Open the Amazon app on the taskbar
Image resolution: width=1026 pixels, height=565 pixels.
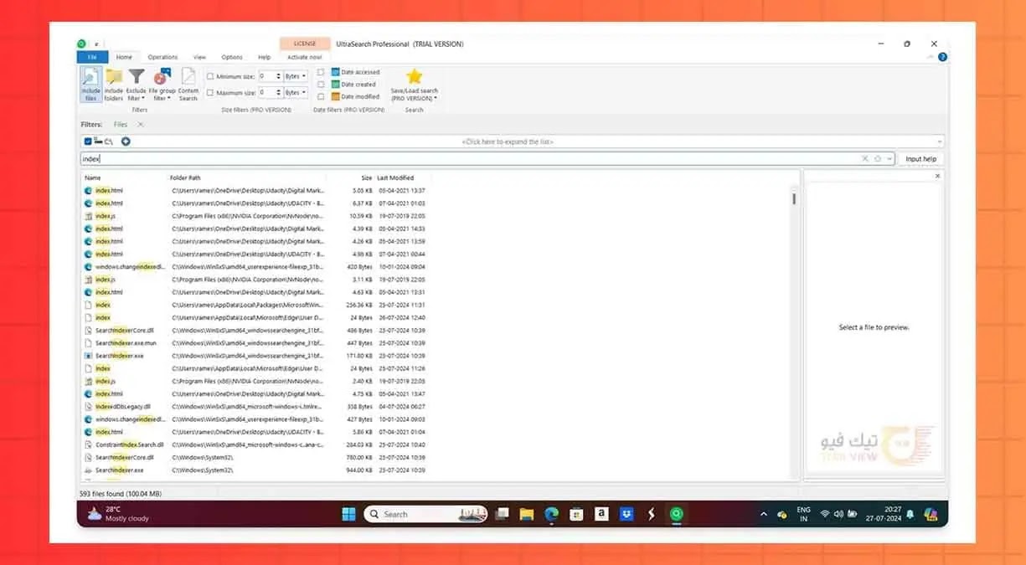point(601,514)
